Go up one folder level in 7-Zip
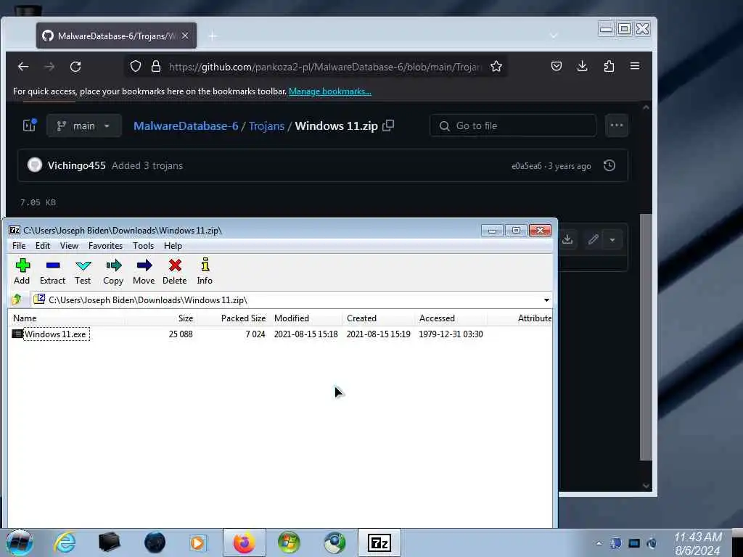The image size is (743, 557). click(x=17, y=300)
